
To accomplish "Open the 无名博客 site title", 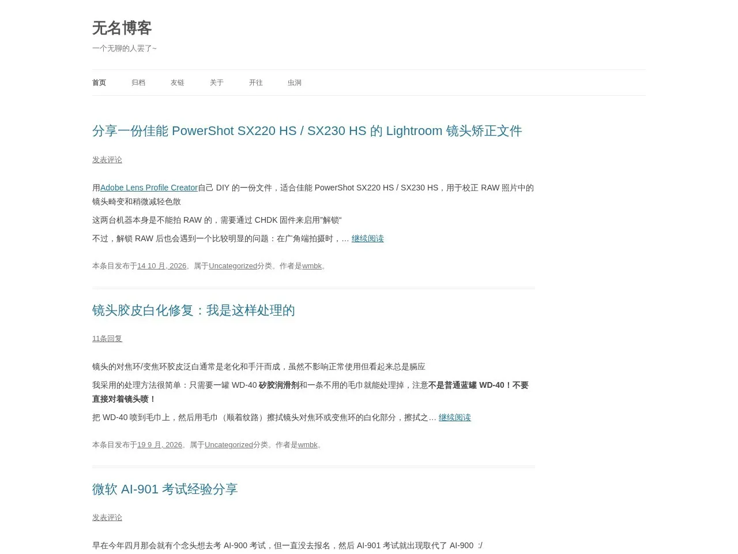I will (122, 28).
